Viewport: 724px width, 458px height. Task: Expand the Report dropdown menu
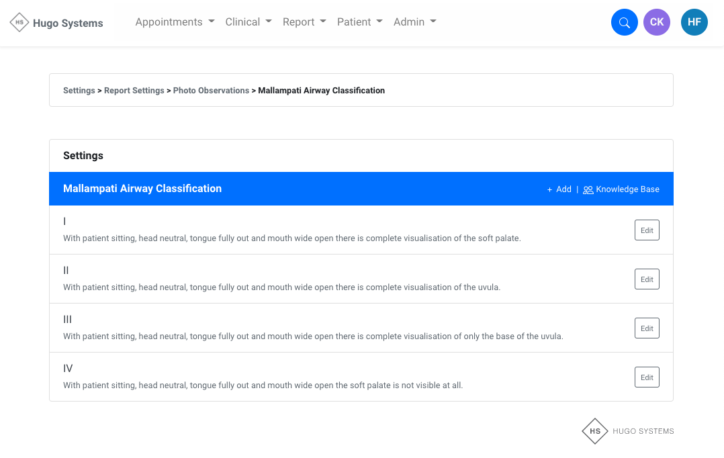pyautogui.click(x=304, y=22)
